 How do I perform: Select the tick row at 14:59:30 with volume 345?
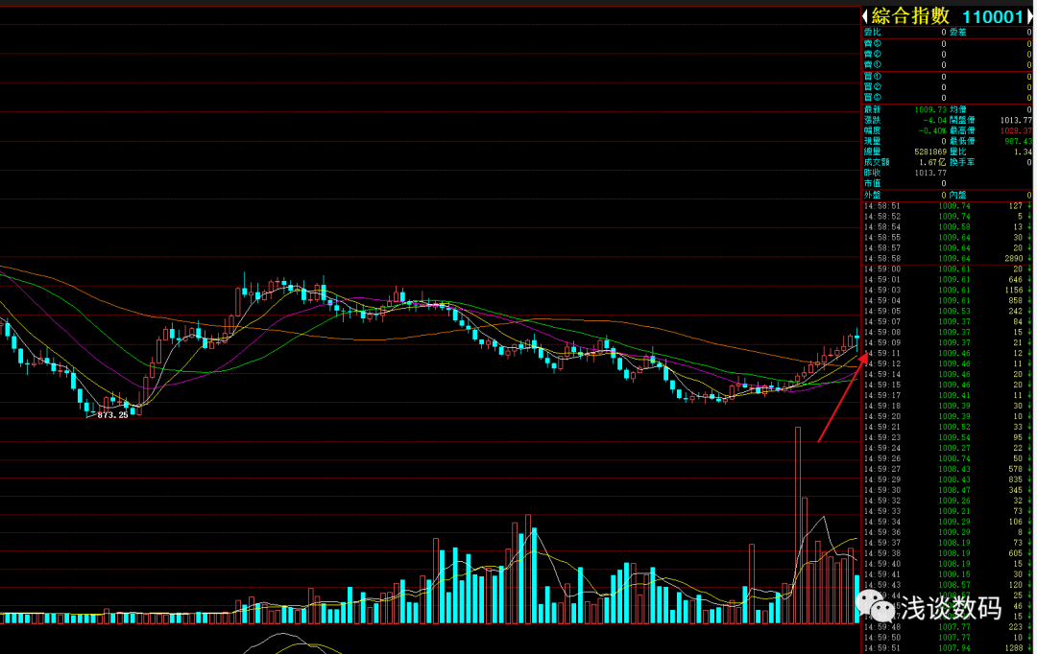[x=947, y=490]
